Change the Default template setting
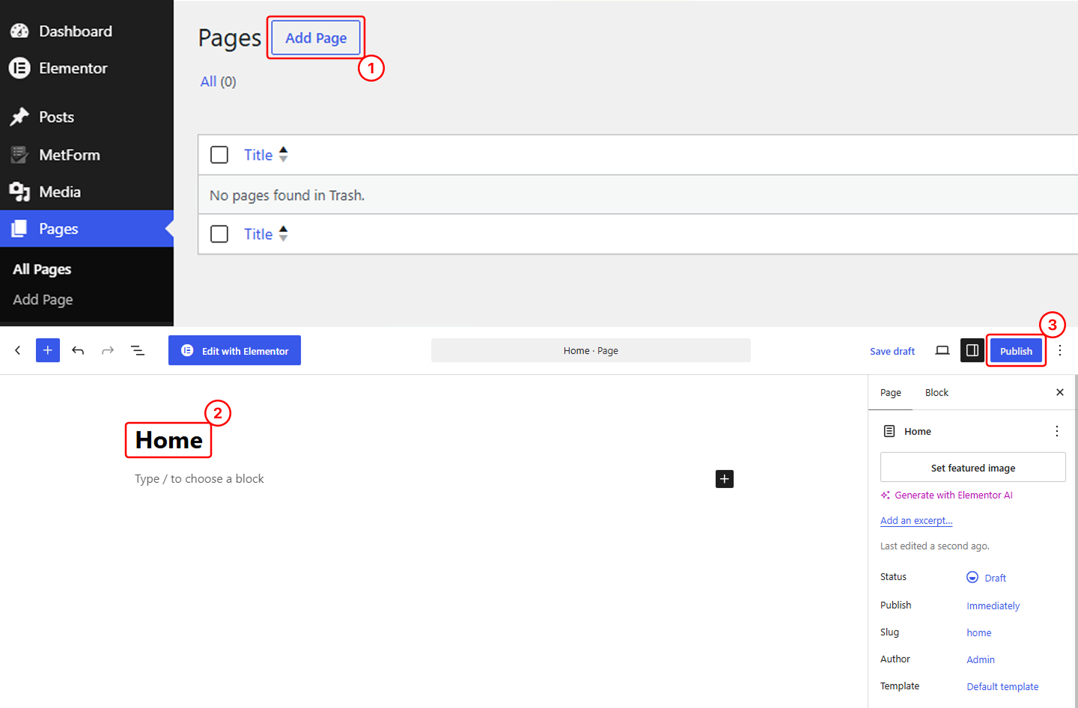1078x708 pixels. point(1002,686)
